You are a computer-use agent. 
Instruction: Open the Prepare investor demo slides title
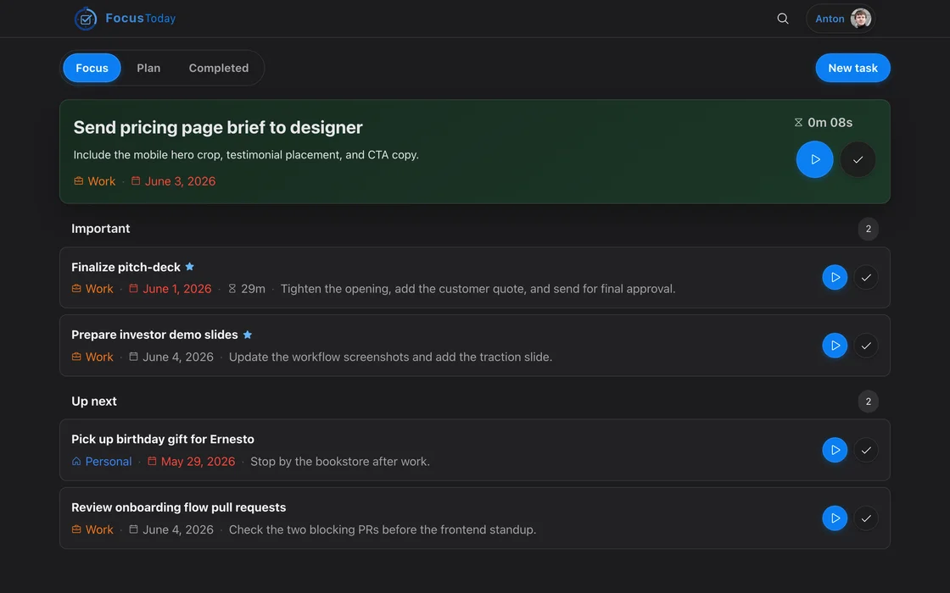(x=154, y=335)
